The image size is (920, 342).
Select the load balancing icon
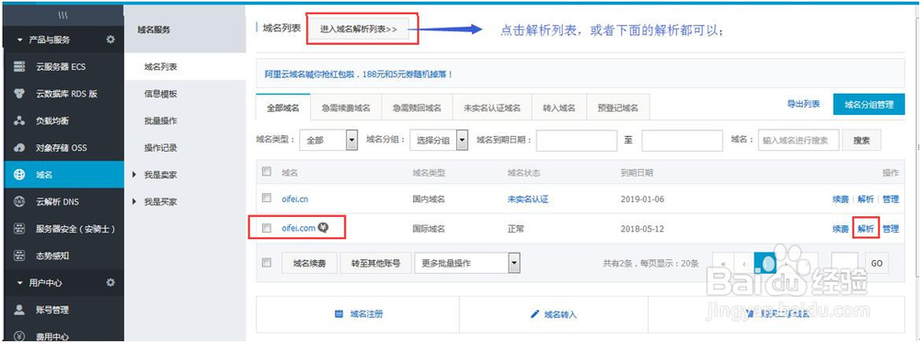tap(19, 120)
